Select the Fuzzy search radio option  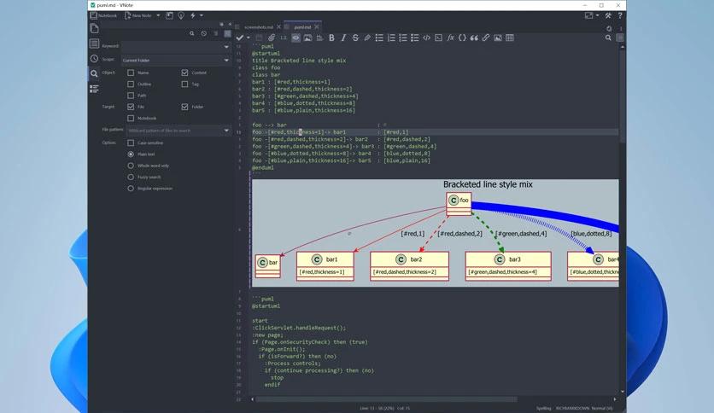131,177
